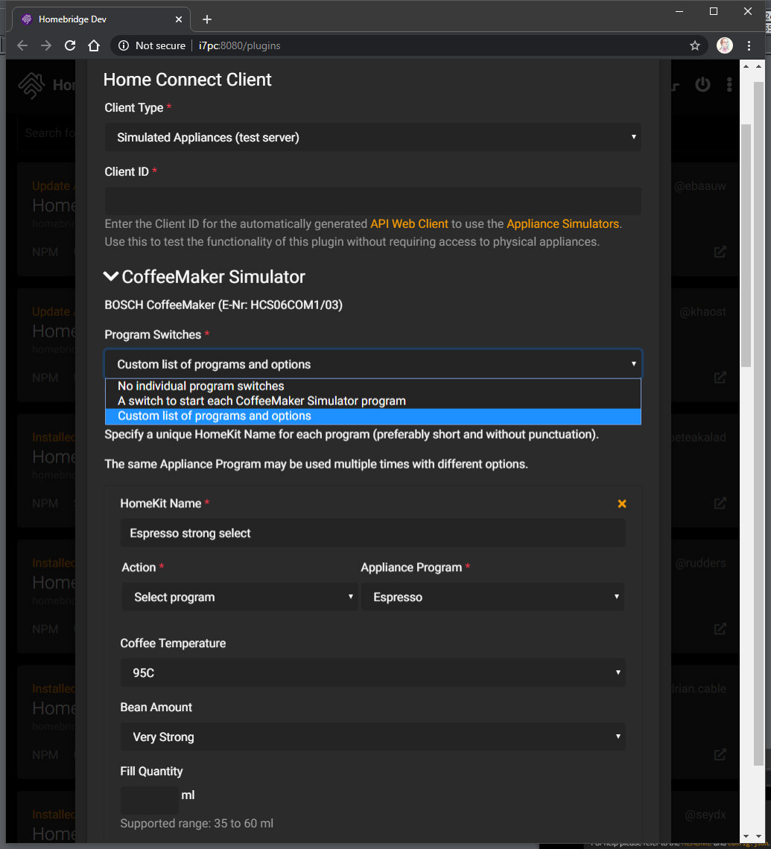Open the API Web Client link
This screenshot has width=771, height=849.
click(x=409, y=223)
